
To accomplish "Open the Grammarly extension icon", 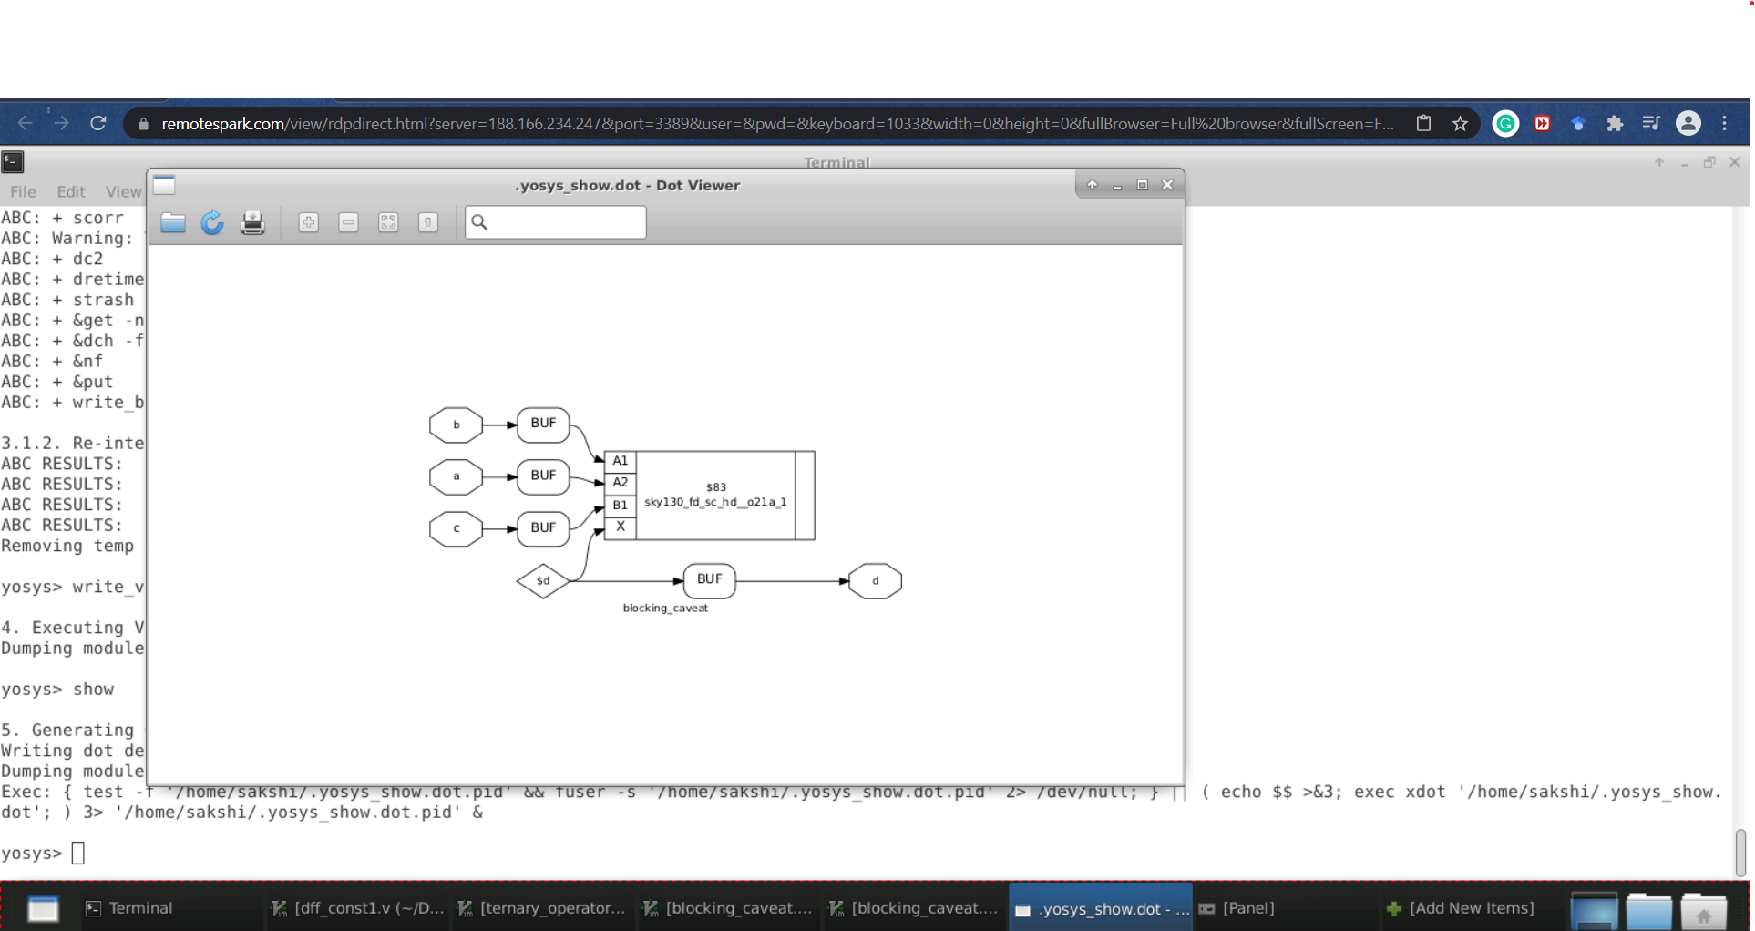I will click(x=1505, y=123).
